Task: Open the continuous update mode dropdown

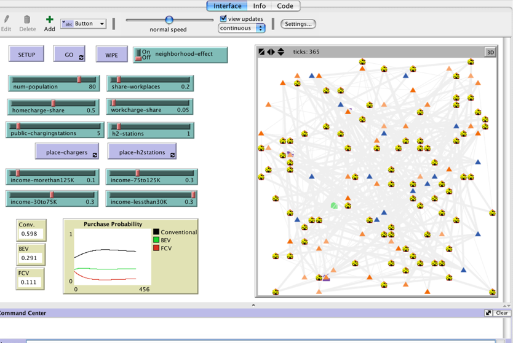Action: click(242, 28)
